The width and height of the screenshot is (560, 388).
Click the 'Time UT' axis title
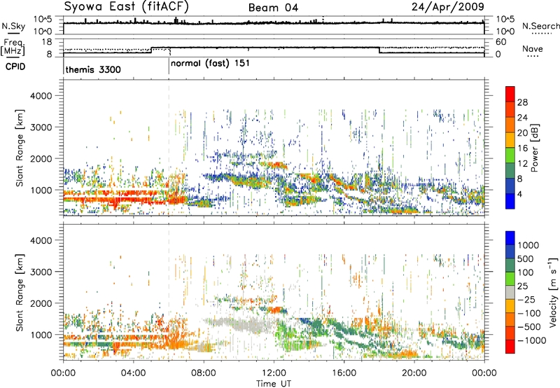(274, 384)
